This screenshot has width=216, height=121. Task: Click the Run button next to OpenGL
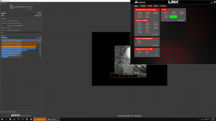40,13
